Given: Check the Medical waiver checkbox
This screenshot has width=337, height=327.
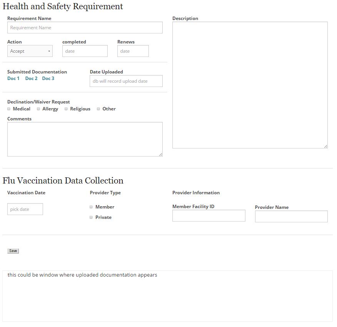Looking at the screenshot, I should (9, 109).
